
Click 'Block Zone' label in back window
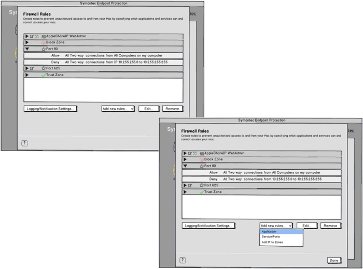pos(55,42)
